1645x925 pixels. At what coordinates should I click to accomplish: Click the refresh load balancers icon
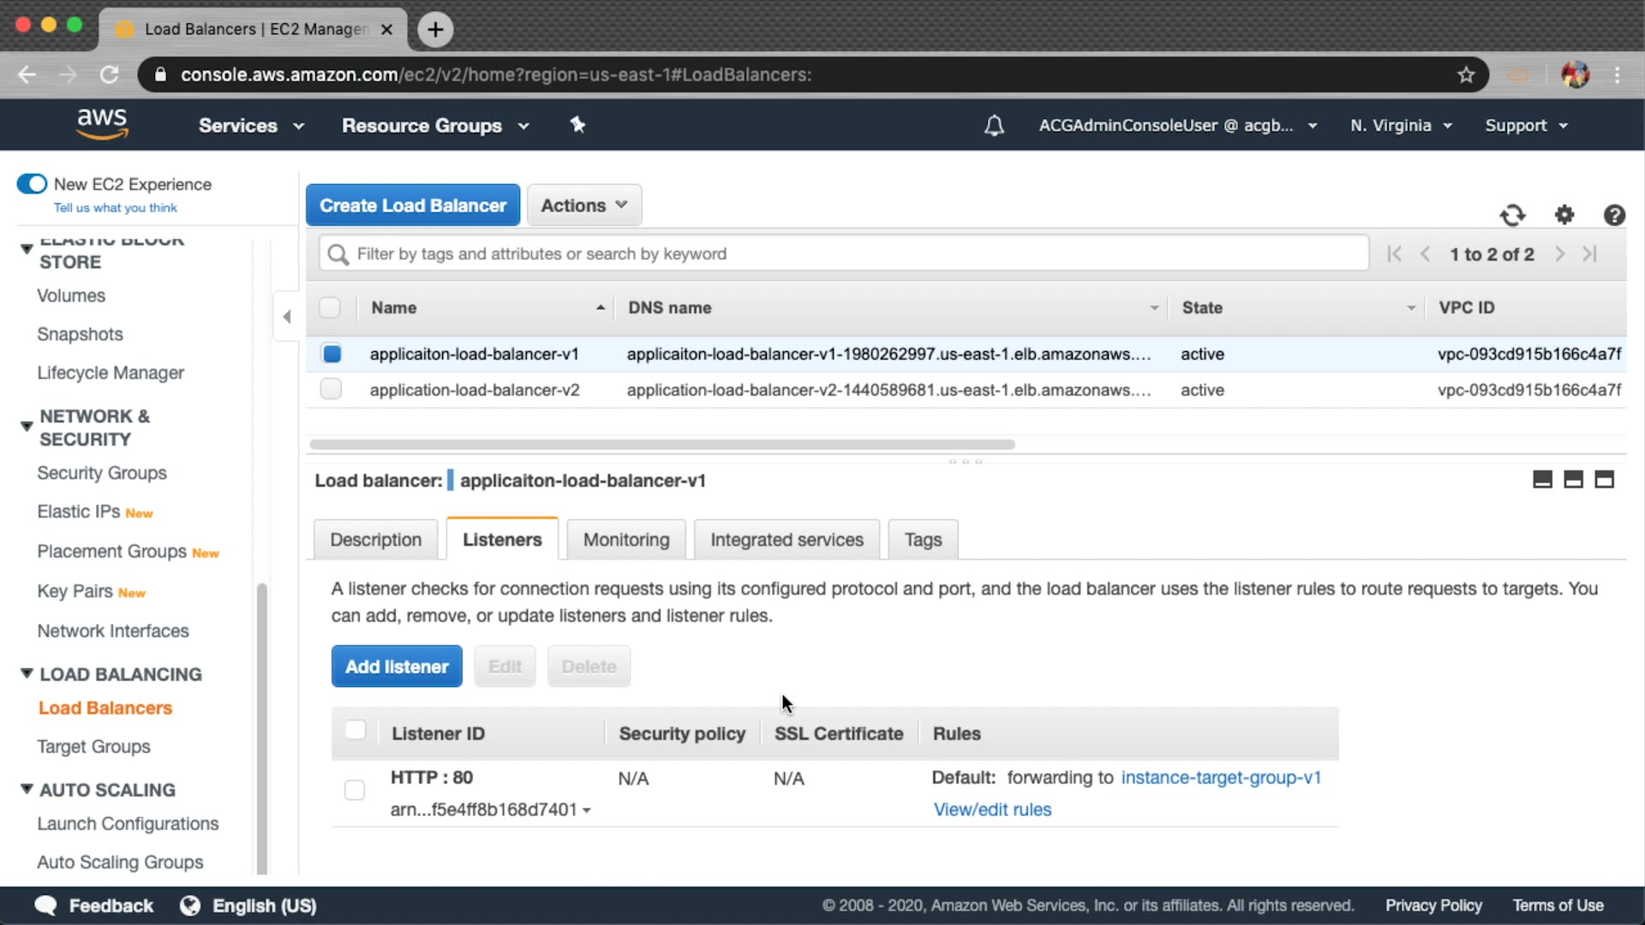click(1512, 215)
